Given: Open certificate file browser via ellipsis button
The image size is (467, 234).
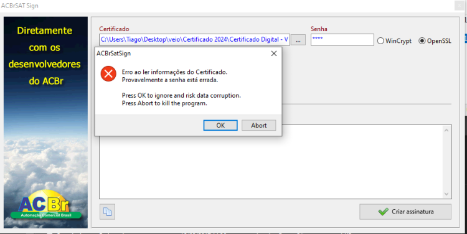Looking at the screenshot, I should [298, 40].
